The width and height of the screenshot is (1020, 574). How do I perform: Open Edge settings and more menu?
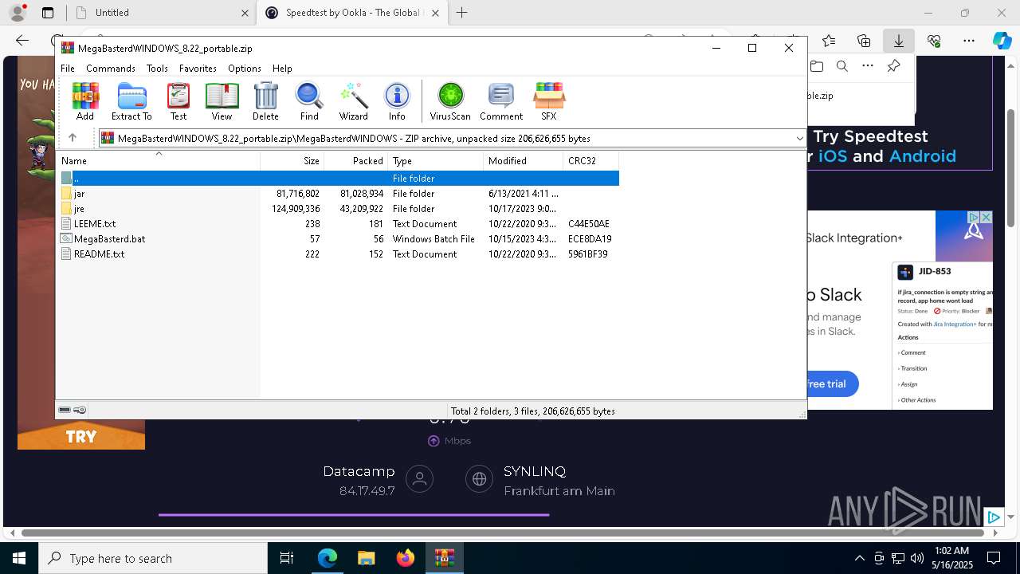tap(969, 41)
